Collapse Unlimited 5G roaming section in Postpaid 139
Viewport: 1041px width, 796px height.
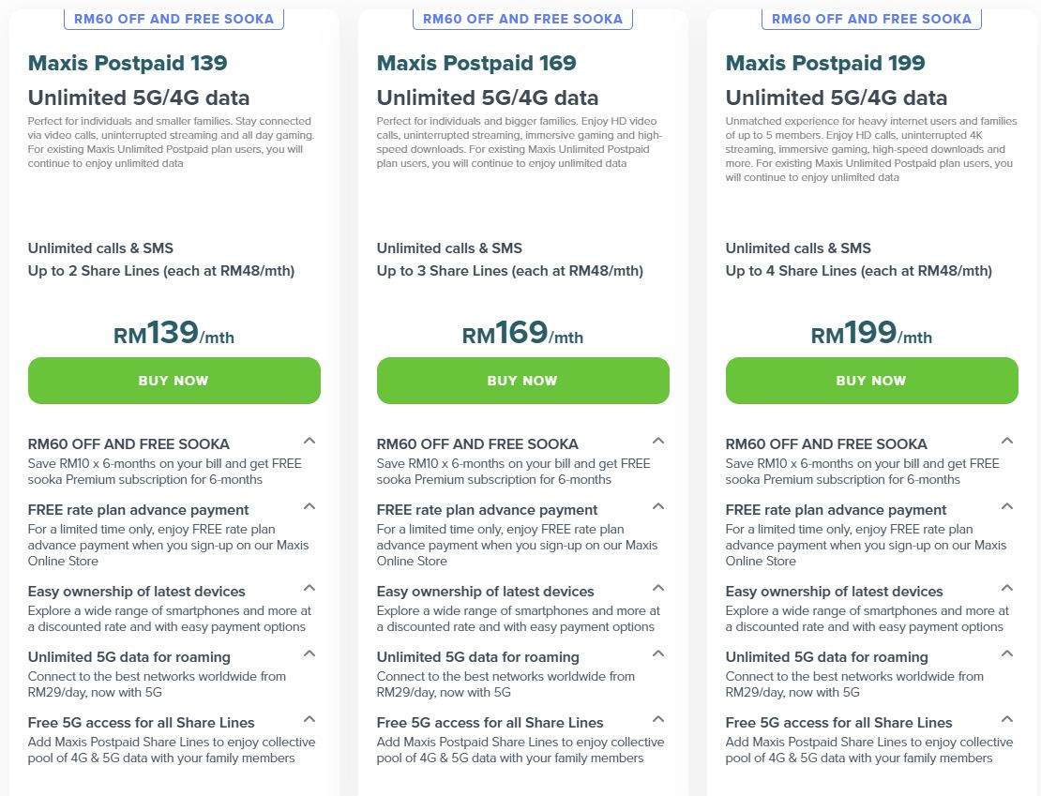(309, 653)
